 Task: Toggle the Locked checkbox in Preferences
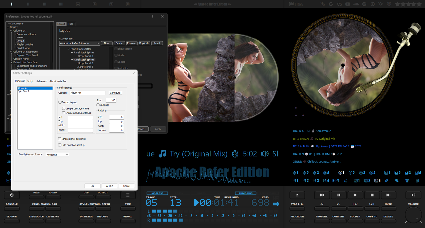pos(116,62)
